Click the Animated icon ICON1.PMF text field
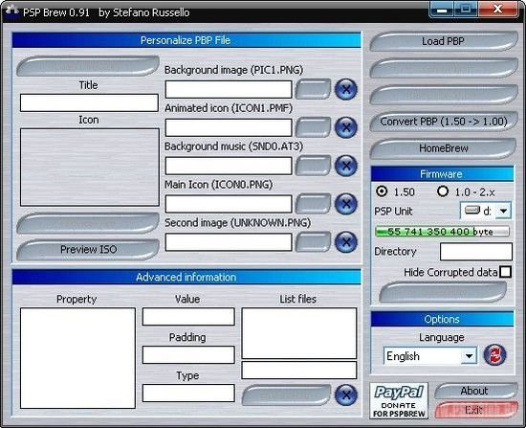 tap(229, 127)
